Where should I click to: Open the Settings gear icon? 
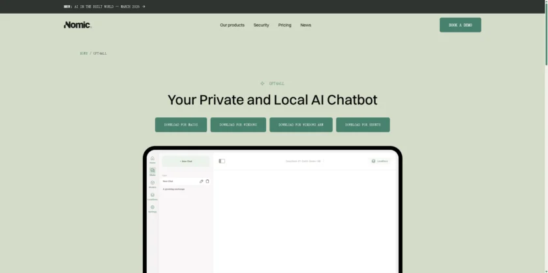[152, 208]
